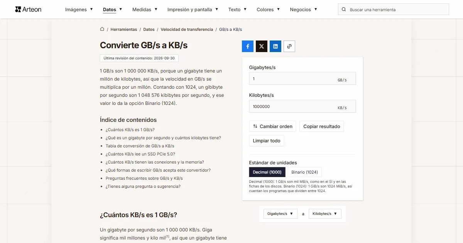Jump to Preguntas frecuentes sobre GB/s y KB/s
The image size is (463, 243).
(x=144, y=179)
